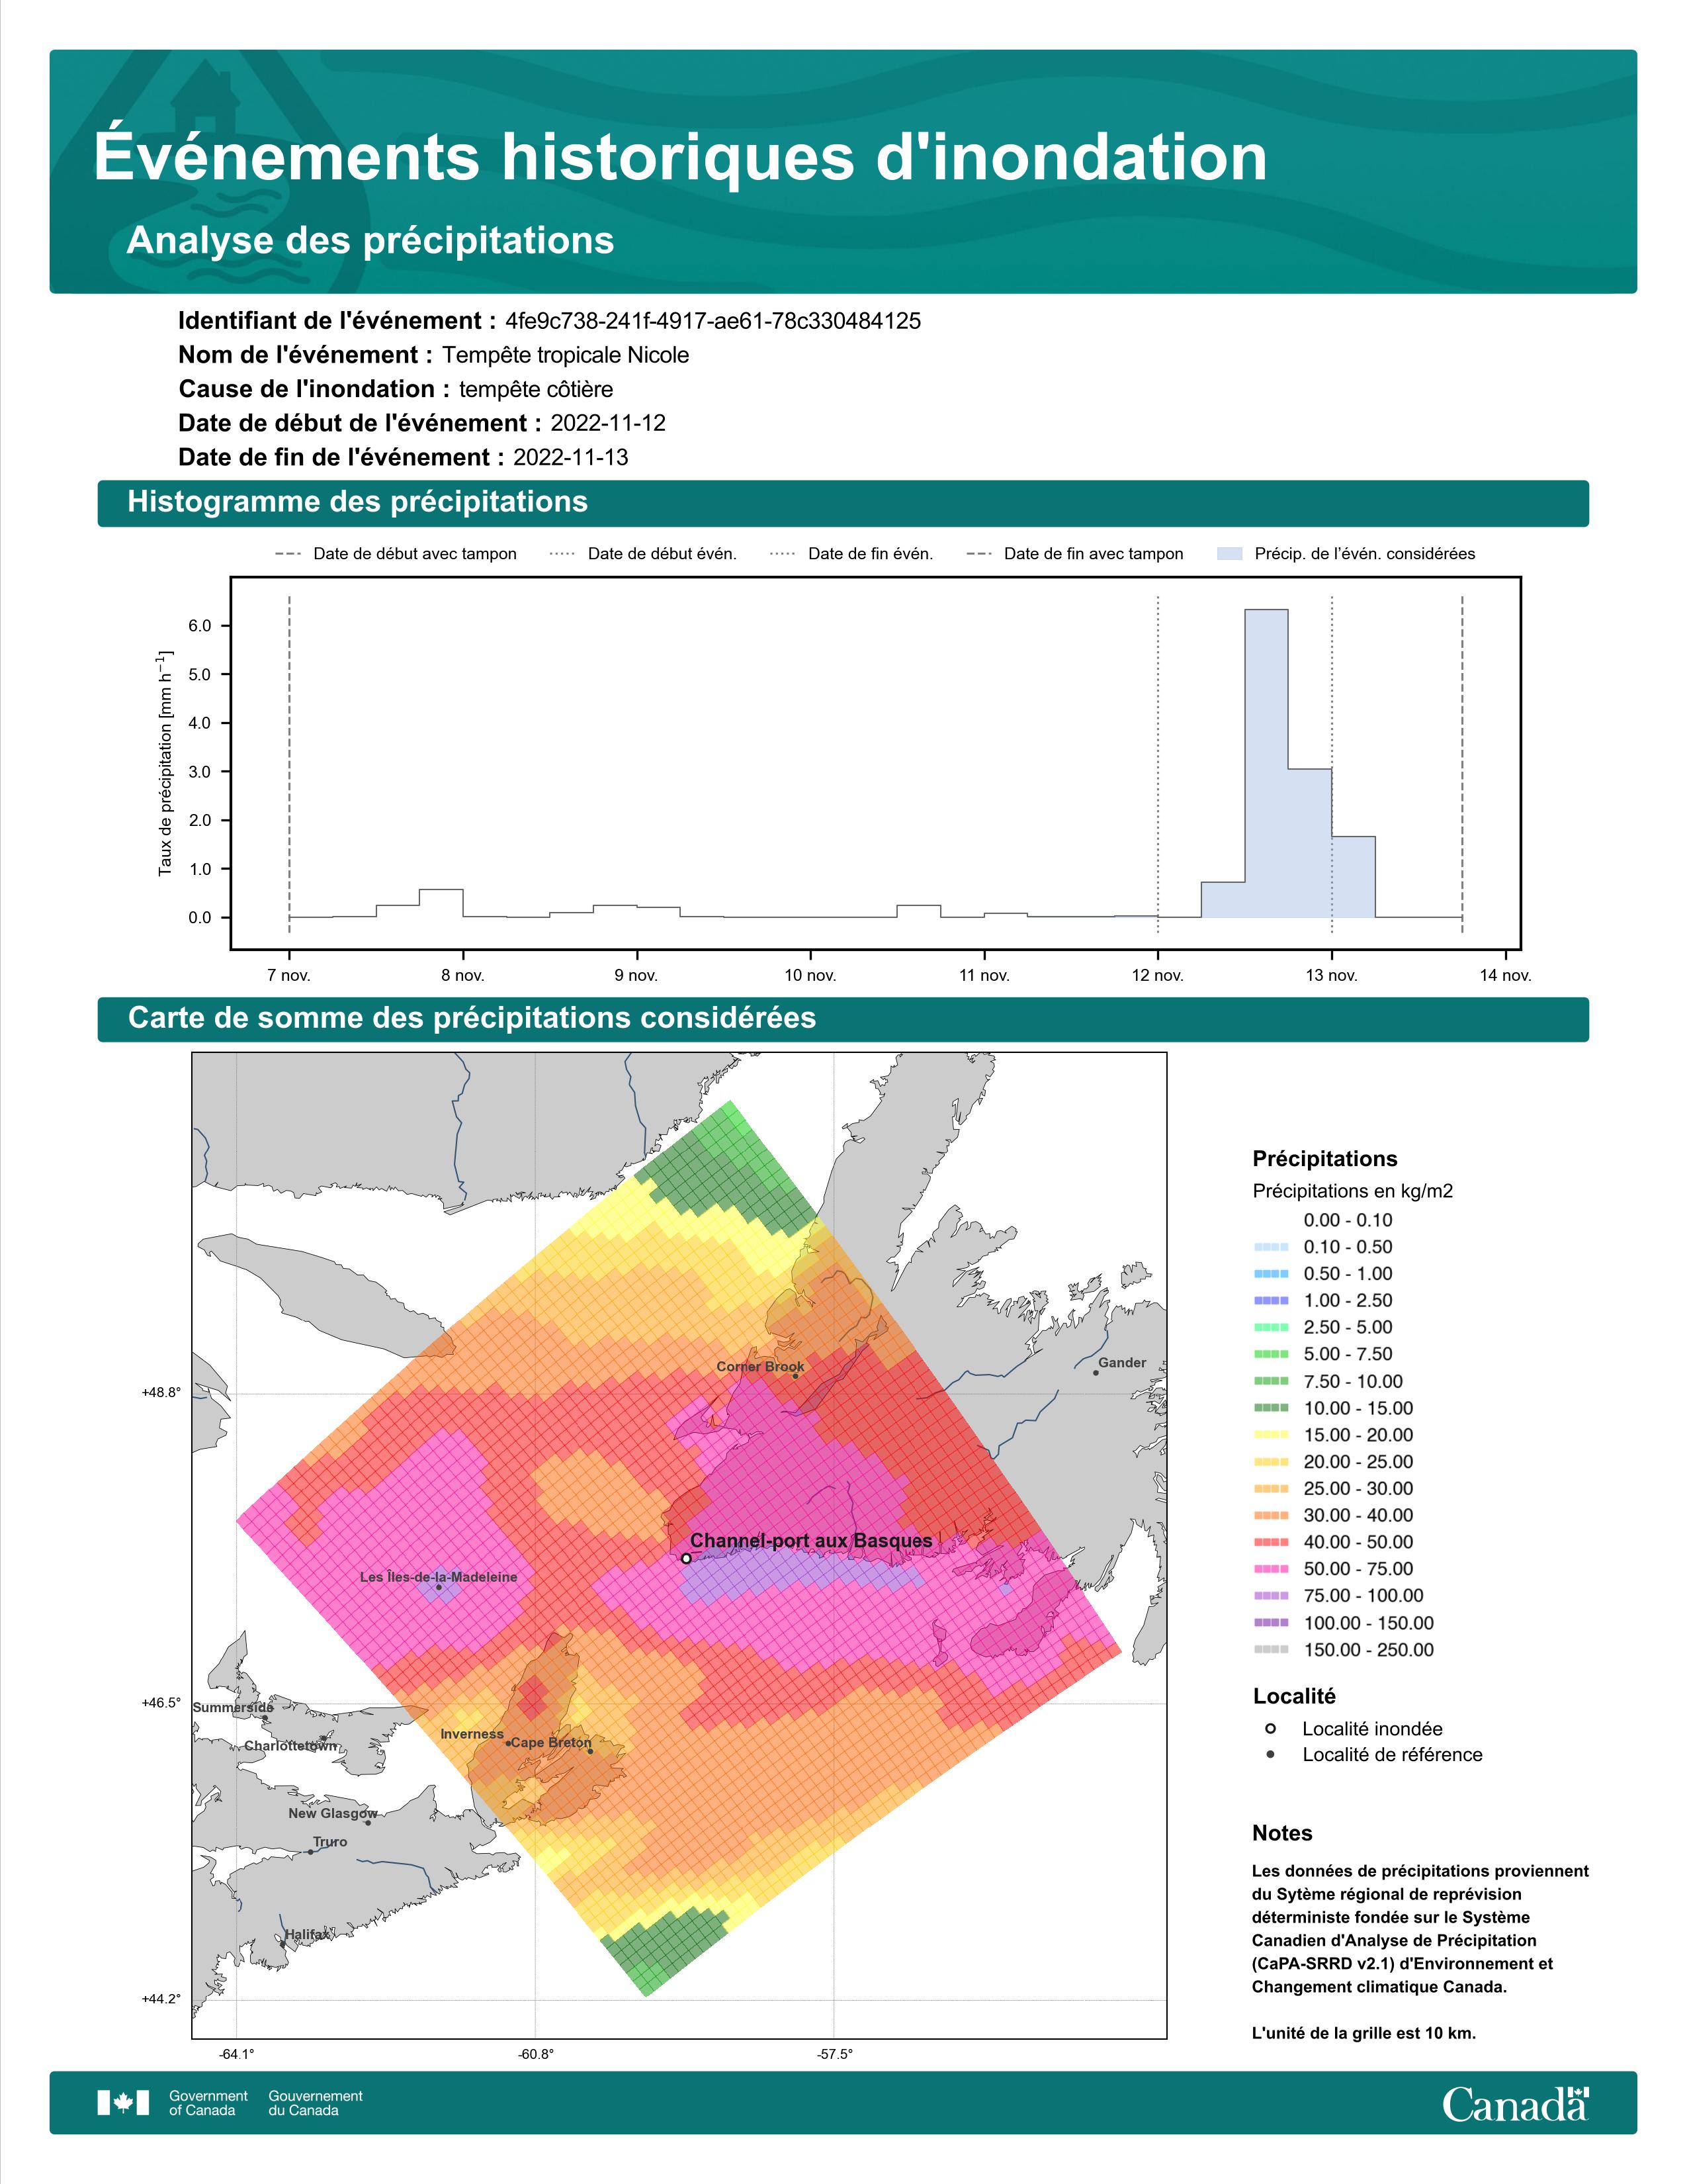The image size is (1687, 2184).
Task: Click the Gouvernement du Canada footer text
Action: tap(316, 2103)
